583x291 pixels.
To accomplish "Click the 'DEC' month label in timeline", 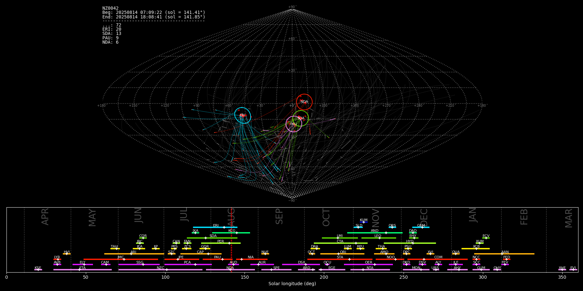I will pos(424,218).
